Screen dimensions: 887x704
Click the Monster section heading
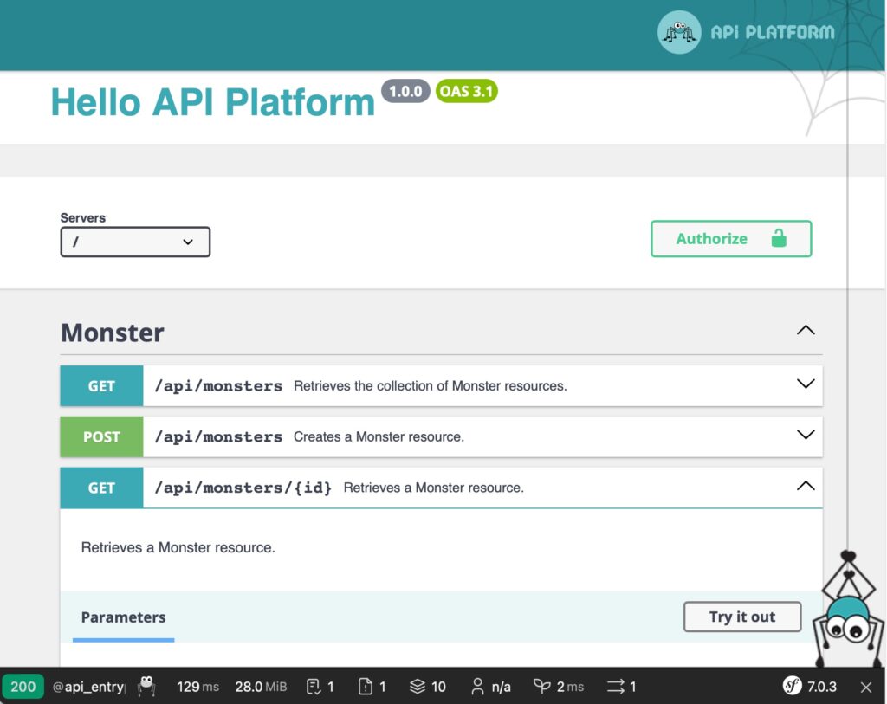(x=112, y=333)
